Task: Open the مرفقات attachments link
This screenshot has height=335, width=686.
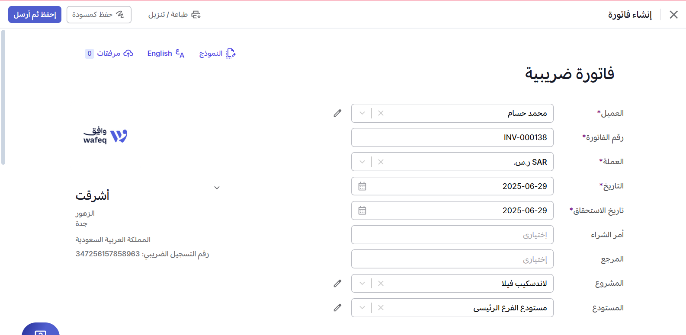Action: pos(109,54)
